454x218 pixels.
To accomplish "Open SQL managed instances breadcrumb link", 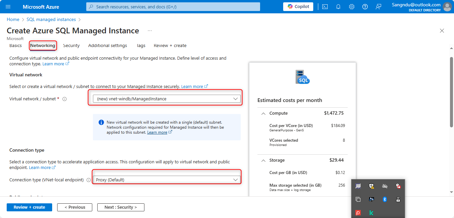I will click(51, 20).
